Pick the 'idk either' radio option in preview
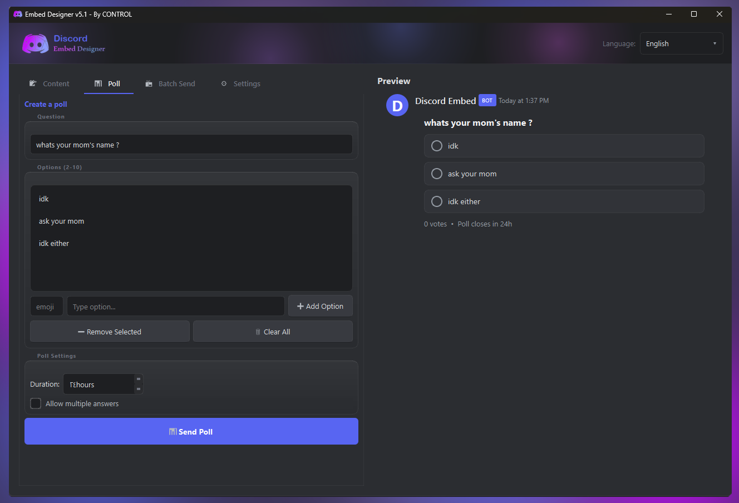739x503 pixels. pyautogui.click(x=437, y=201)
